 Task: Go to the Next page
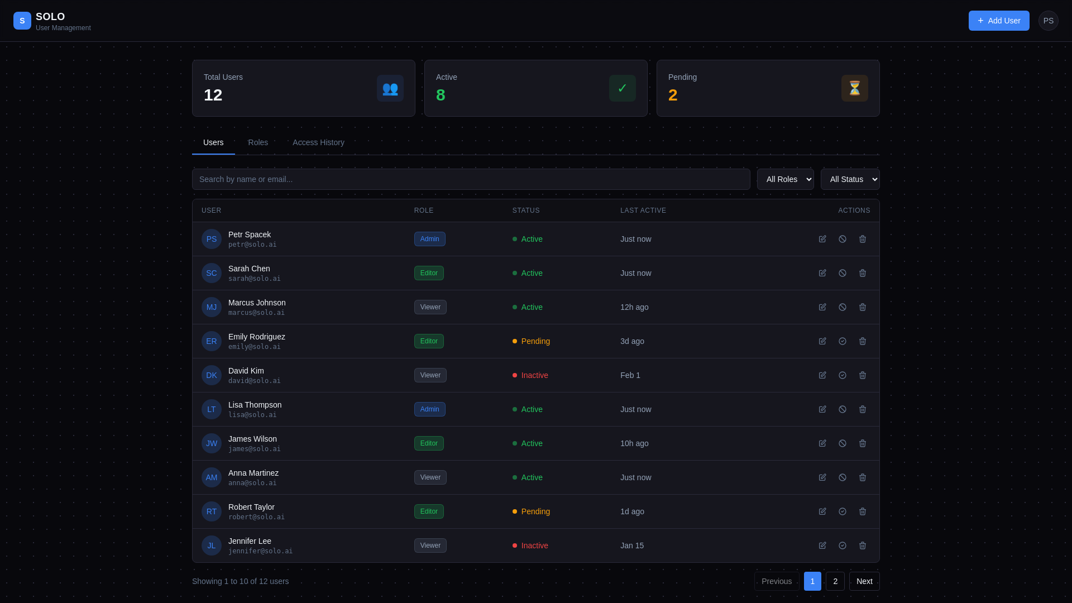pyautogui.click(x=864, y=581)
